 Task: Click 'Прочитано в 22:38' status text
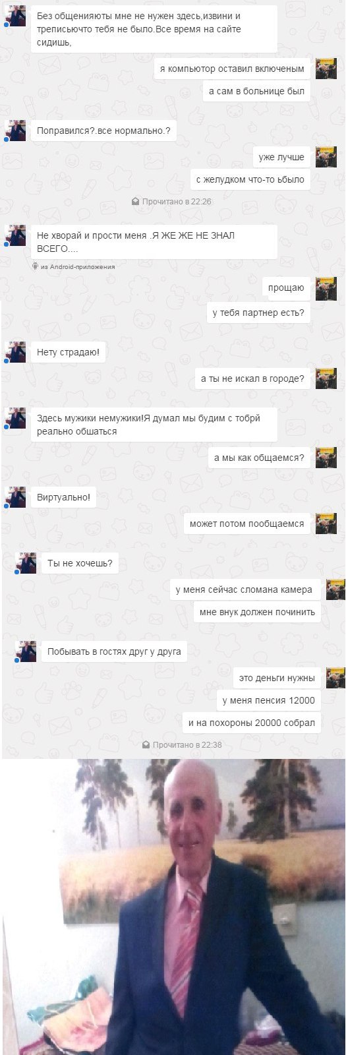click(x=187, y=745)
